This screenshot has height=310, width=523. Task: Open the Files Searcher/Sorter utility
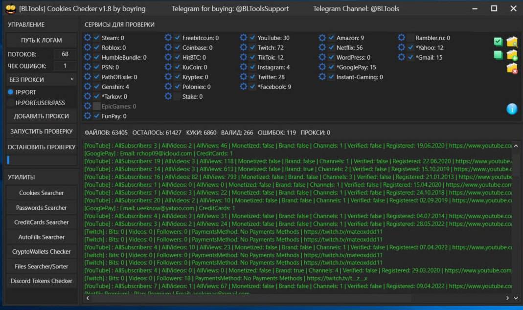(42, 266)
